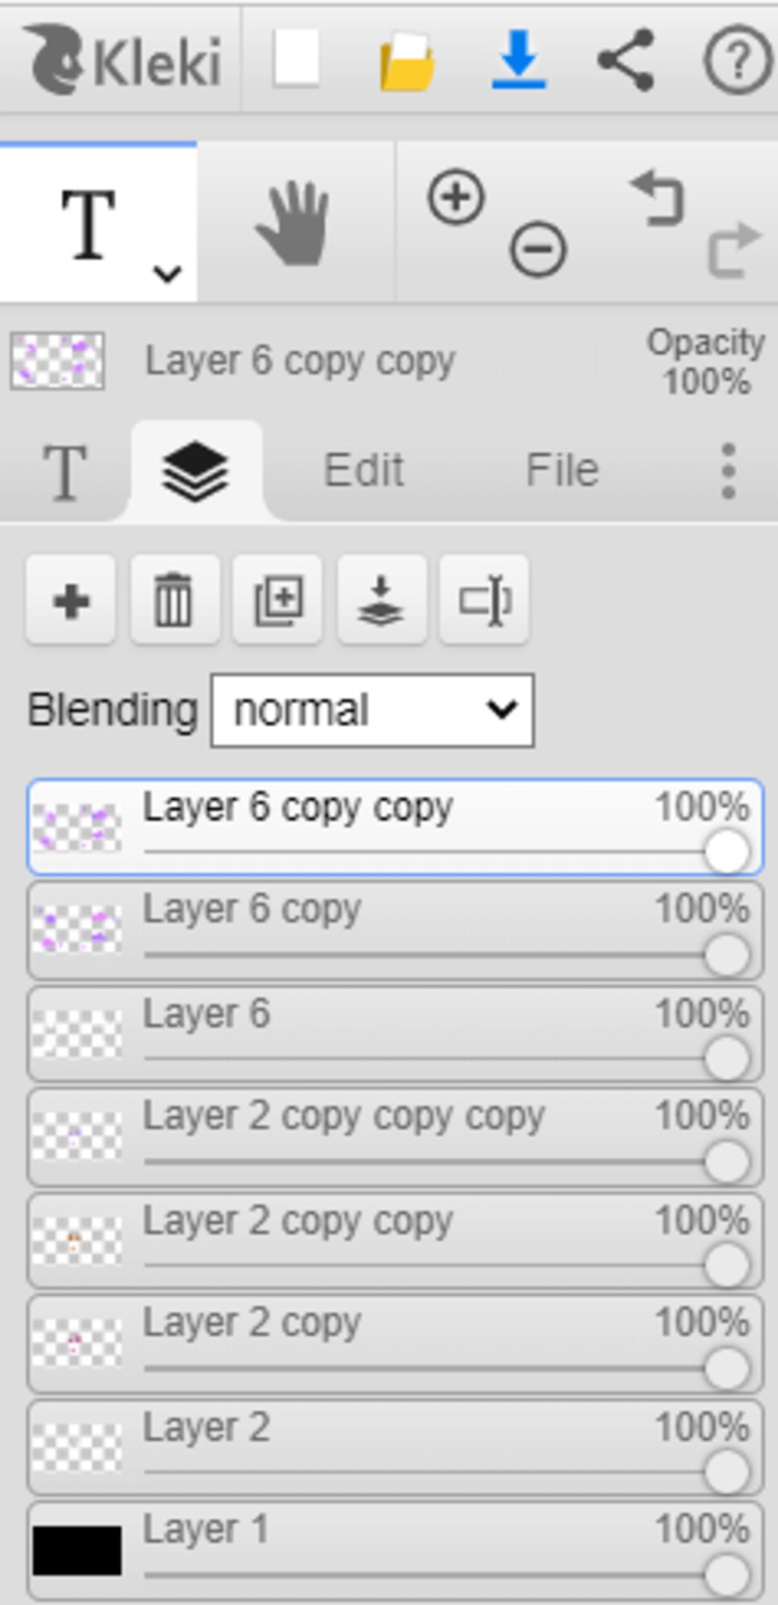Delete the layer with the trash icon
The width and height of the screenshot is (778, 1605).
pos(175,601)
